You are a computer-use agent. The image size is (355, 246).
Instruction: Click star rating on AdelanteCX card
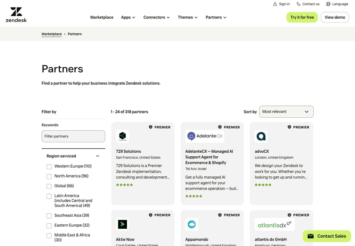pos(194,196)
